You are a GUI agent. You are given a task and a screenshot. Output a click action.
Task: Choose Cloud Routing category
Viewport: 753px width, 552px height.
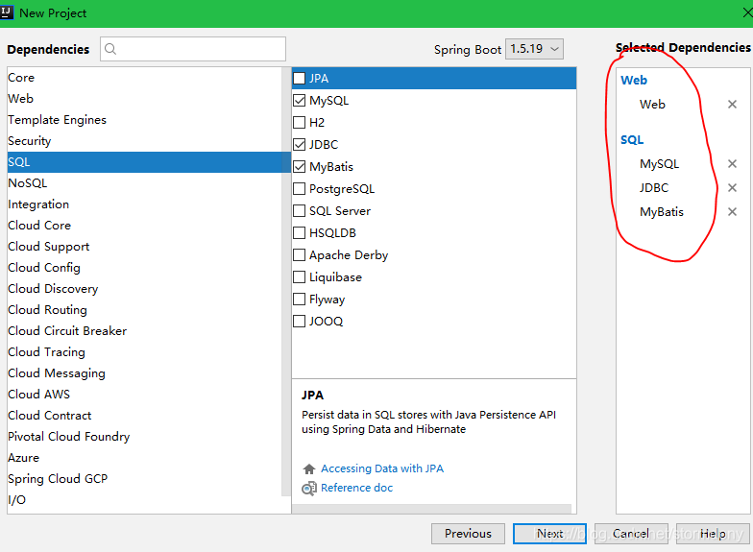coord(144,310)
